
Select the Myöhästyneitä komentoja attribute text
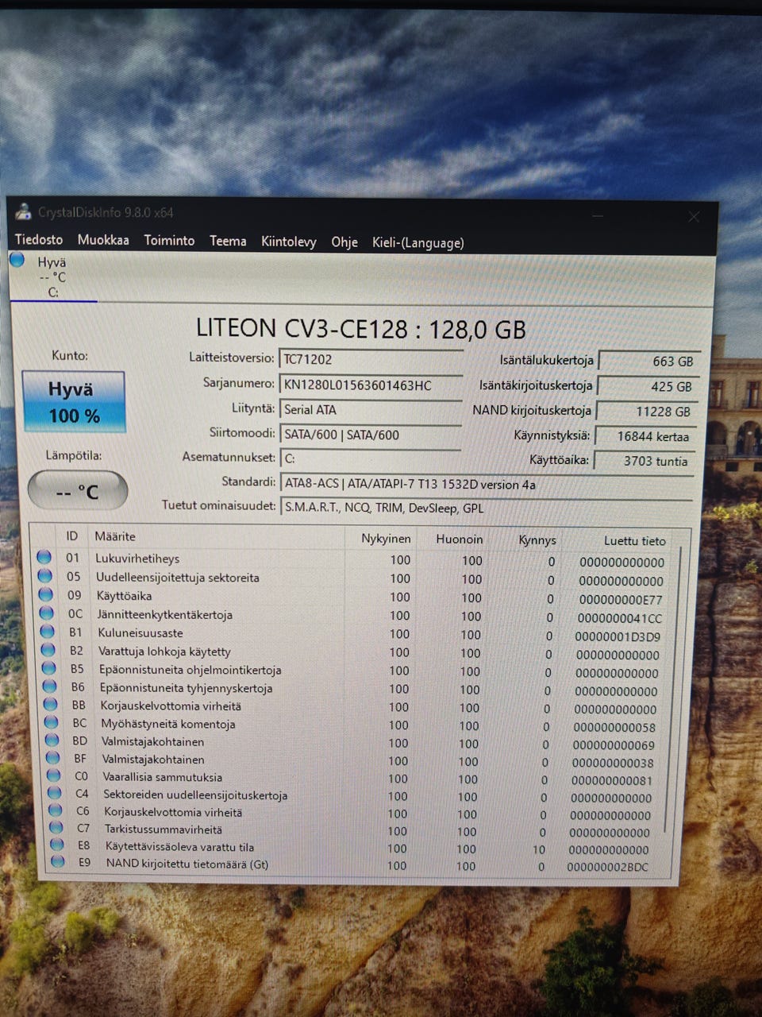point(168,724)
